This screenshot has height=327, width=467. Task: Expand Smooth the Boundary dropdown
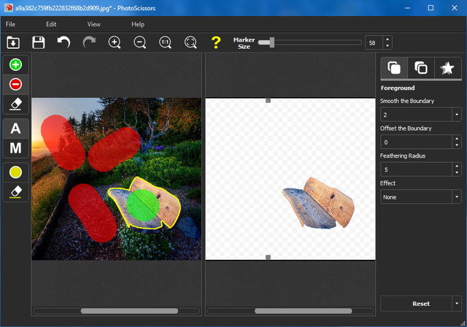[457, 115]
